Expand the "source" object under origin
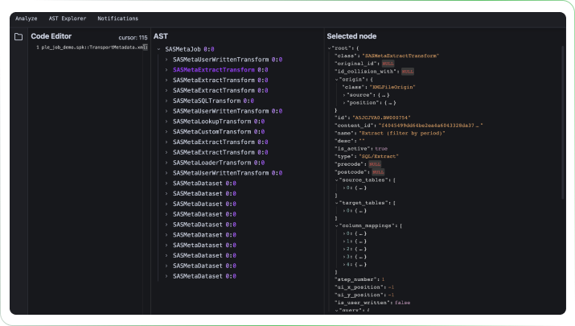 tap(344, 95)
